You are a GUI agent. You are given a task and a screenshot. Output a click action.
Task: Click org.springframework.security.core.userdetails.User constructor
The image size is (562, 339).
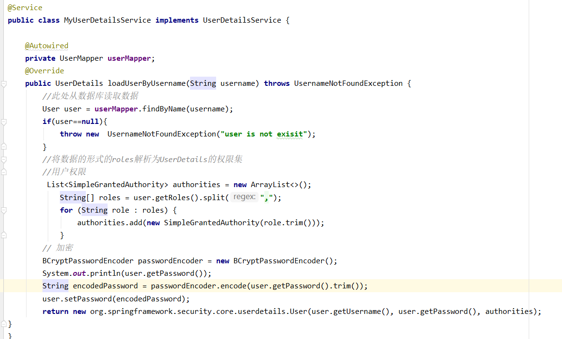pos(199,312)
